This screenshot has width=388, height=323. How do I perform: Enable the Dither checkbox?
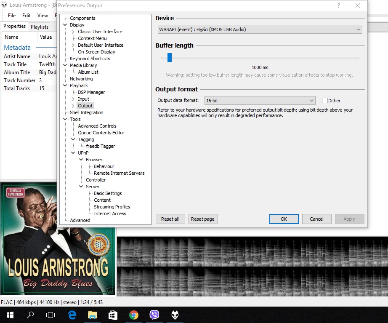point(324,101)
